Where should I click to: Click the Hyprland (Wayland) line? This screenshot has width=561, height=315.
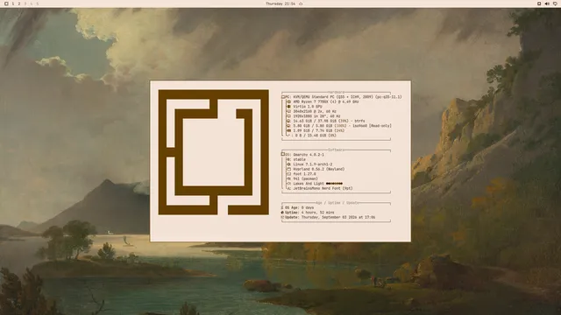316,169
